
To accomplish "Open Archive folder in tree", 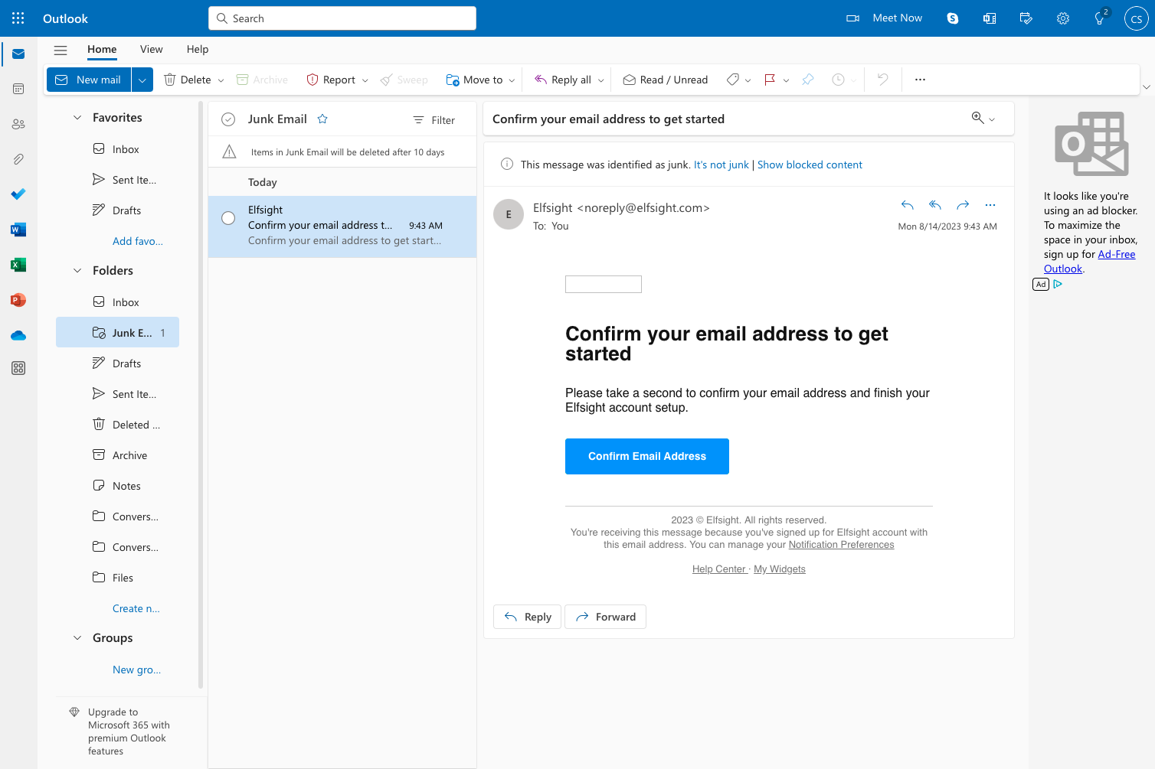I will point(118,455).
